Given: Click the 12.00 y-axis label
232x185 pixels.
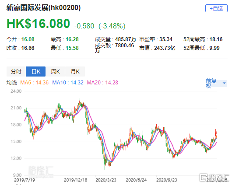Looking at the screenshot, I should click(16, 158).
